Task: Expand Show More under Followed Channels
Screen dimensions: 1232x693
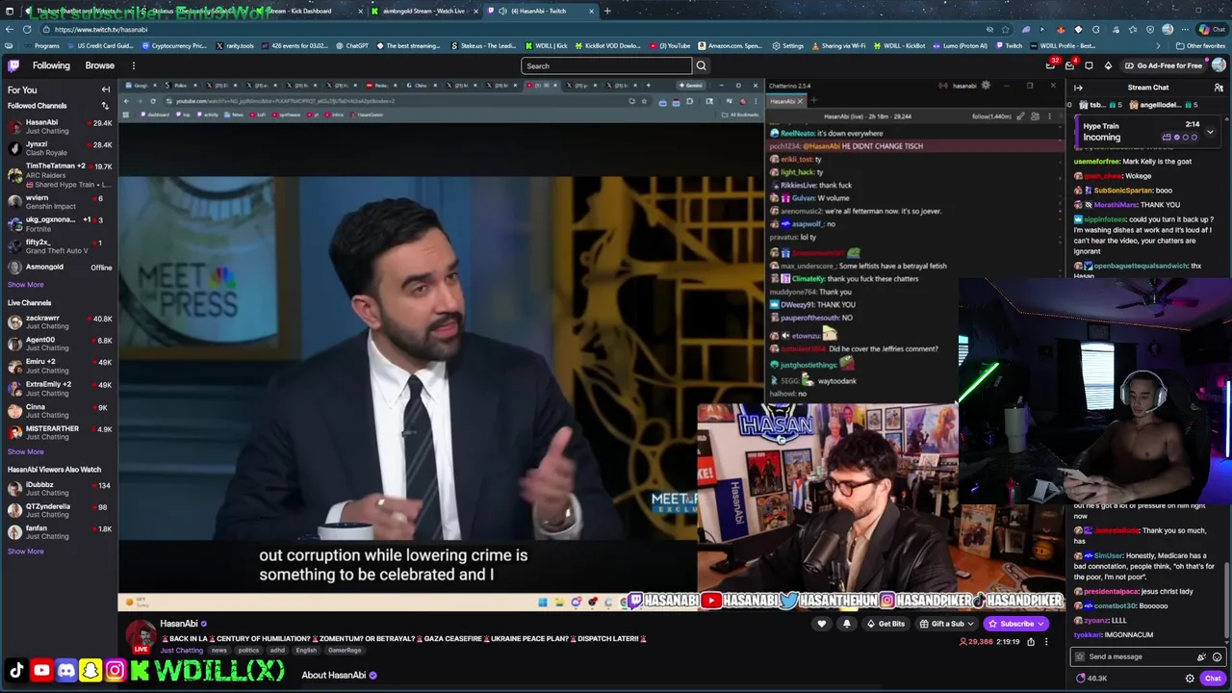Action: click(26, 285)
